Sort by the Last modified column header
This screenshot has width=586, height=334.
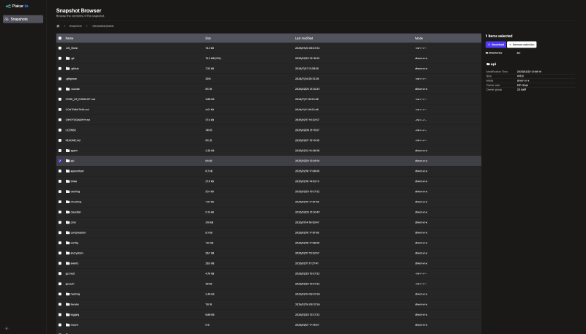pyautogui.click(x=304, y=38)
